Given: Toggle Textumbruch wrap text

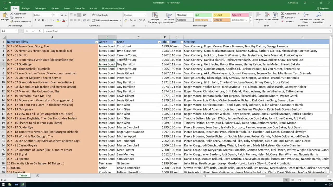Looking at the screenshot, I should 100,15.
